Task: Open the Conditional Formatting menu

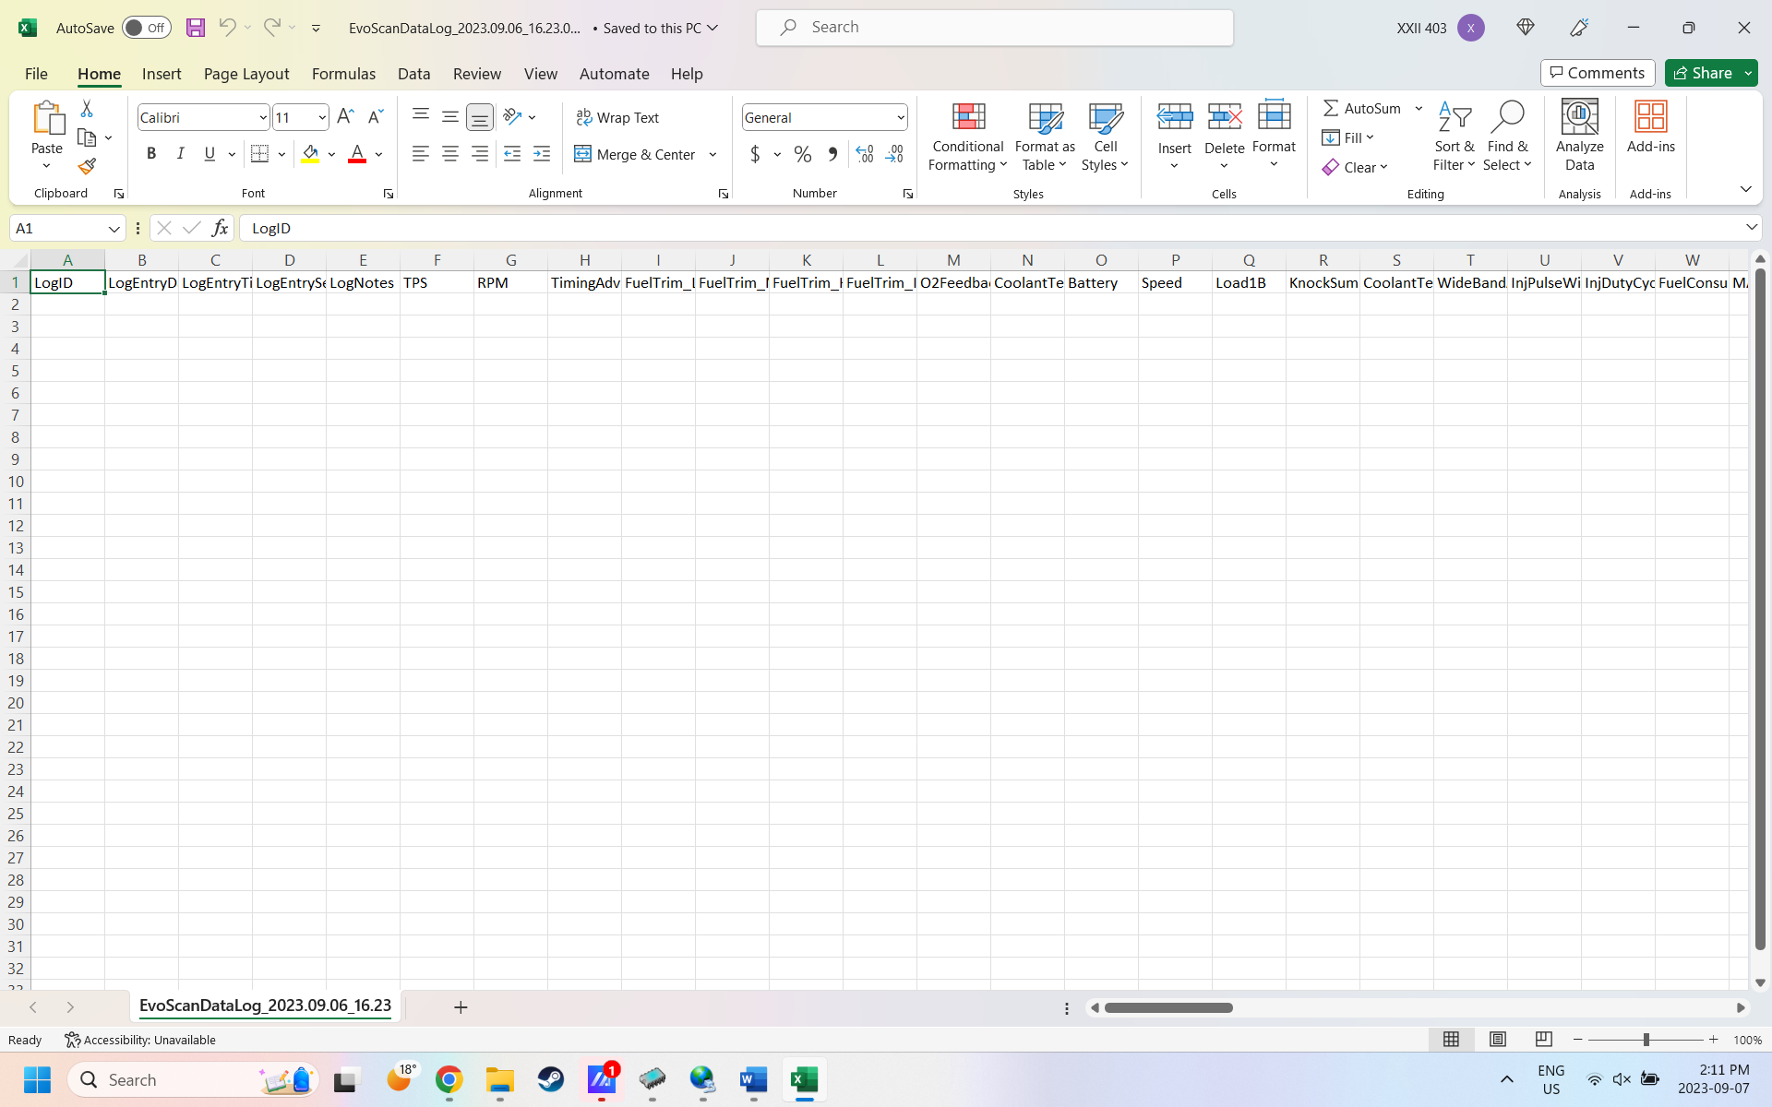Action: (967, 137)
